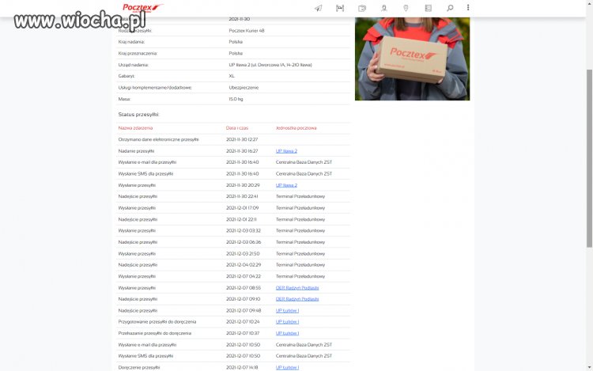The height and width of the screenshot is (371, 593).
Task: Click the 'Usługi komplementarne/dodatkowe' label
Action: click(155, 88)
